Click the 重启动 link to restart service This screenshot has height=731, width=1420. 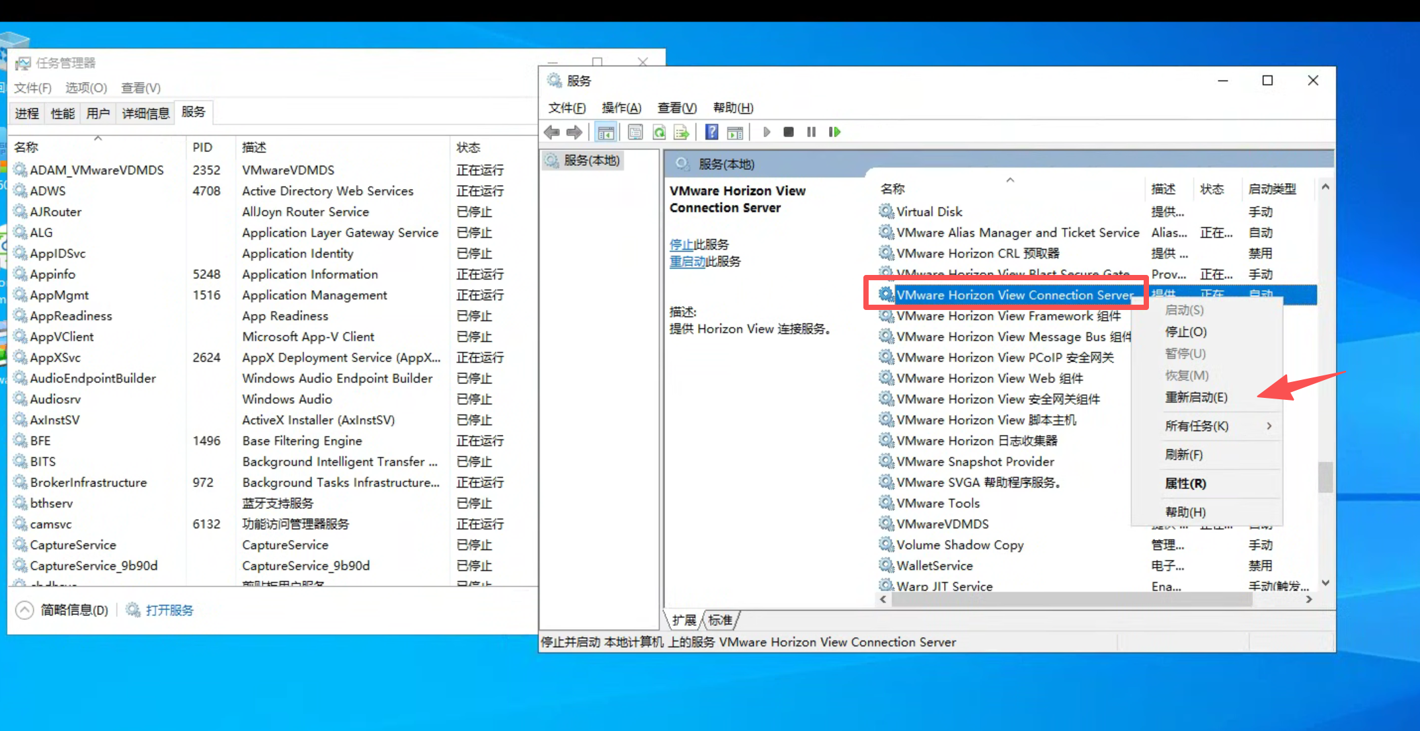[x=688, y=262]
